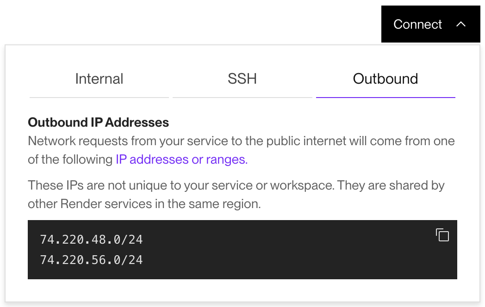This screenshot has width=485, height=307.
Task: Click the purple Outbound tab indicator
Action: 385,97
